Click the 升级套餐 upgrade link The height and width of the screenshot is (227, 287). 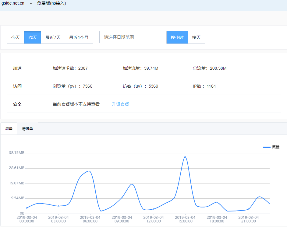tap(120, 104)
